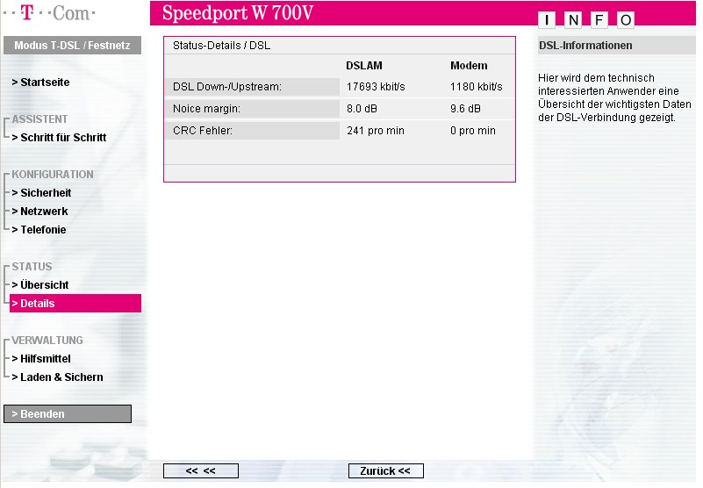
Task: Open the Telefonie configuration page
Action: (39, 229)
